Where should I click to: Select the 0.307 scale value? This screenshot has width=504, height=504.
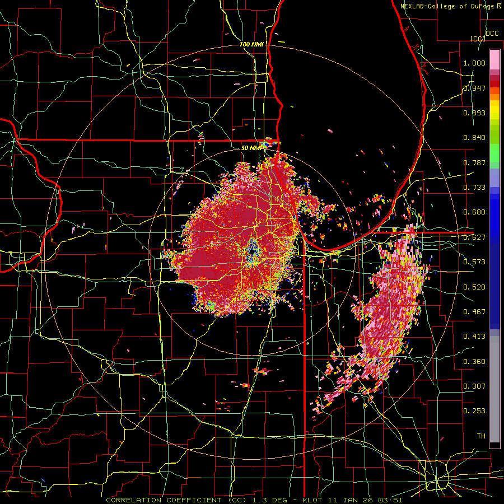[474, 386]
